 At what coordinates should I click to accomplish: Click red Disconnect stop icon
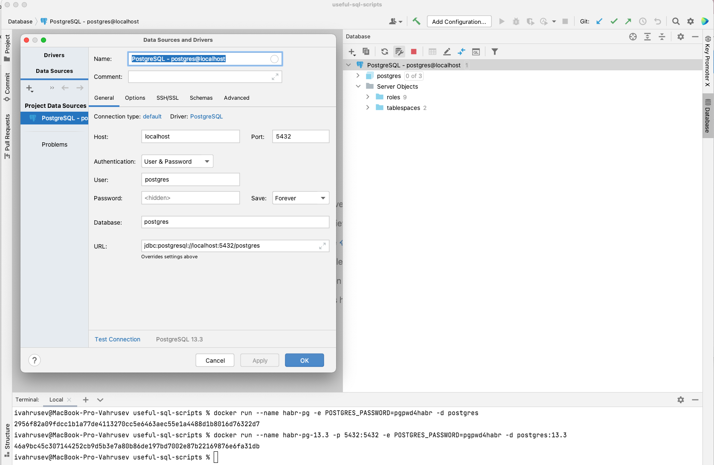(414, 52)
